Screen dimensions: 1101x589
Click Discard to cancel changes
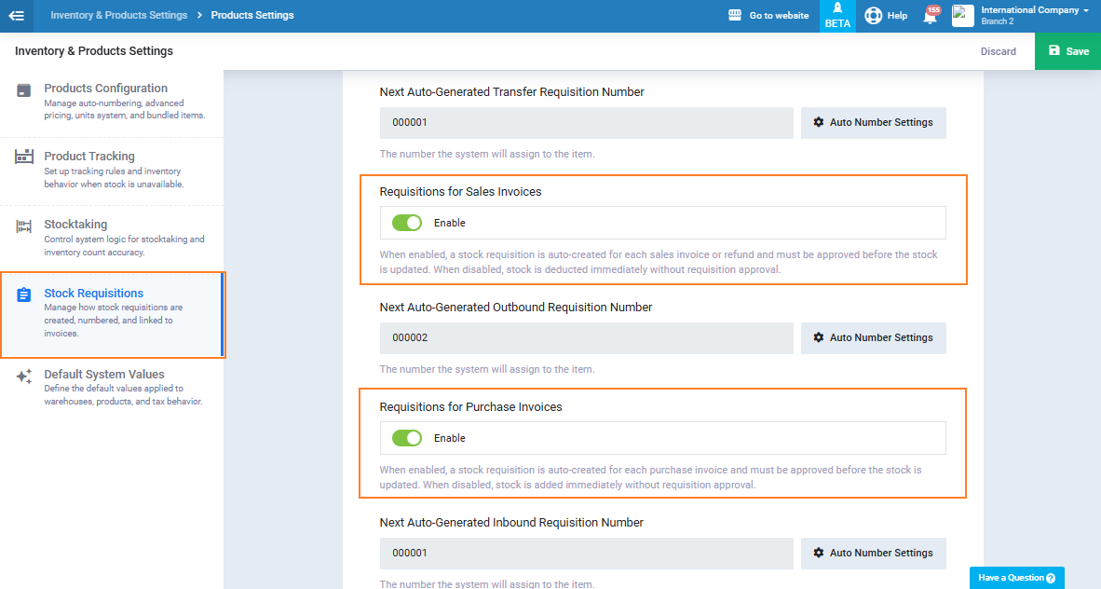998,51
